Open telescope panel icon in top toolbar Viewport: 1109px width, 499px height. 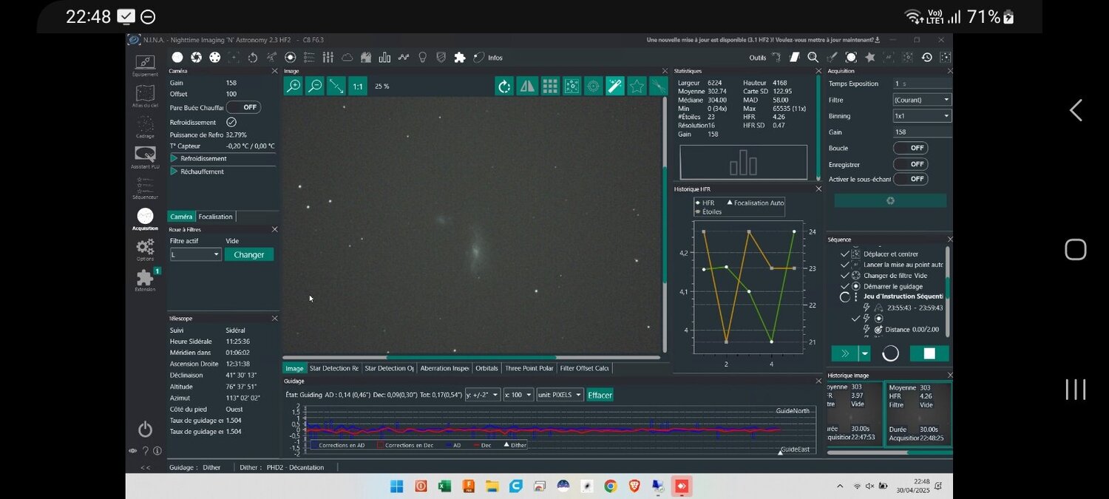[x=272, y=57]
